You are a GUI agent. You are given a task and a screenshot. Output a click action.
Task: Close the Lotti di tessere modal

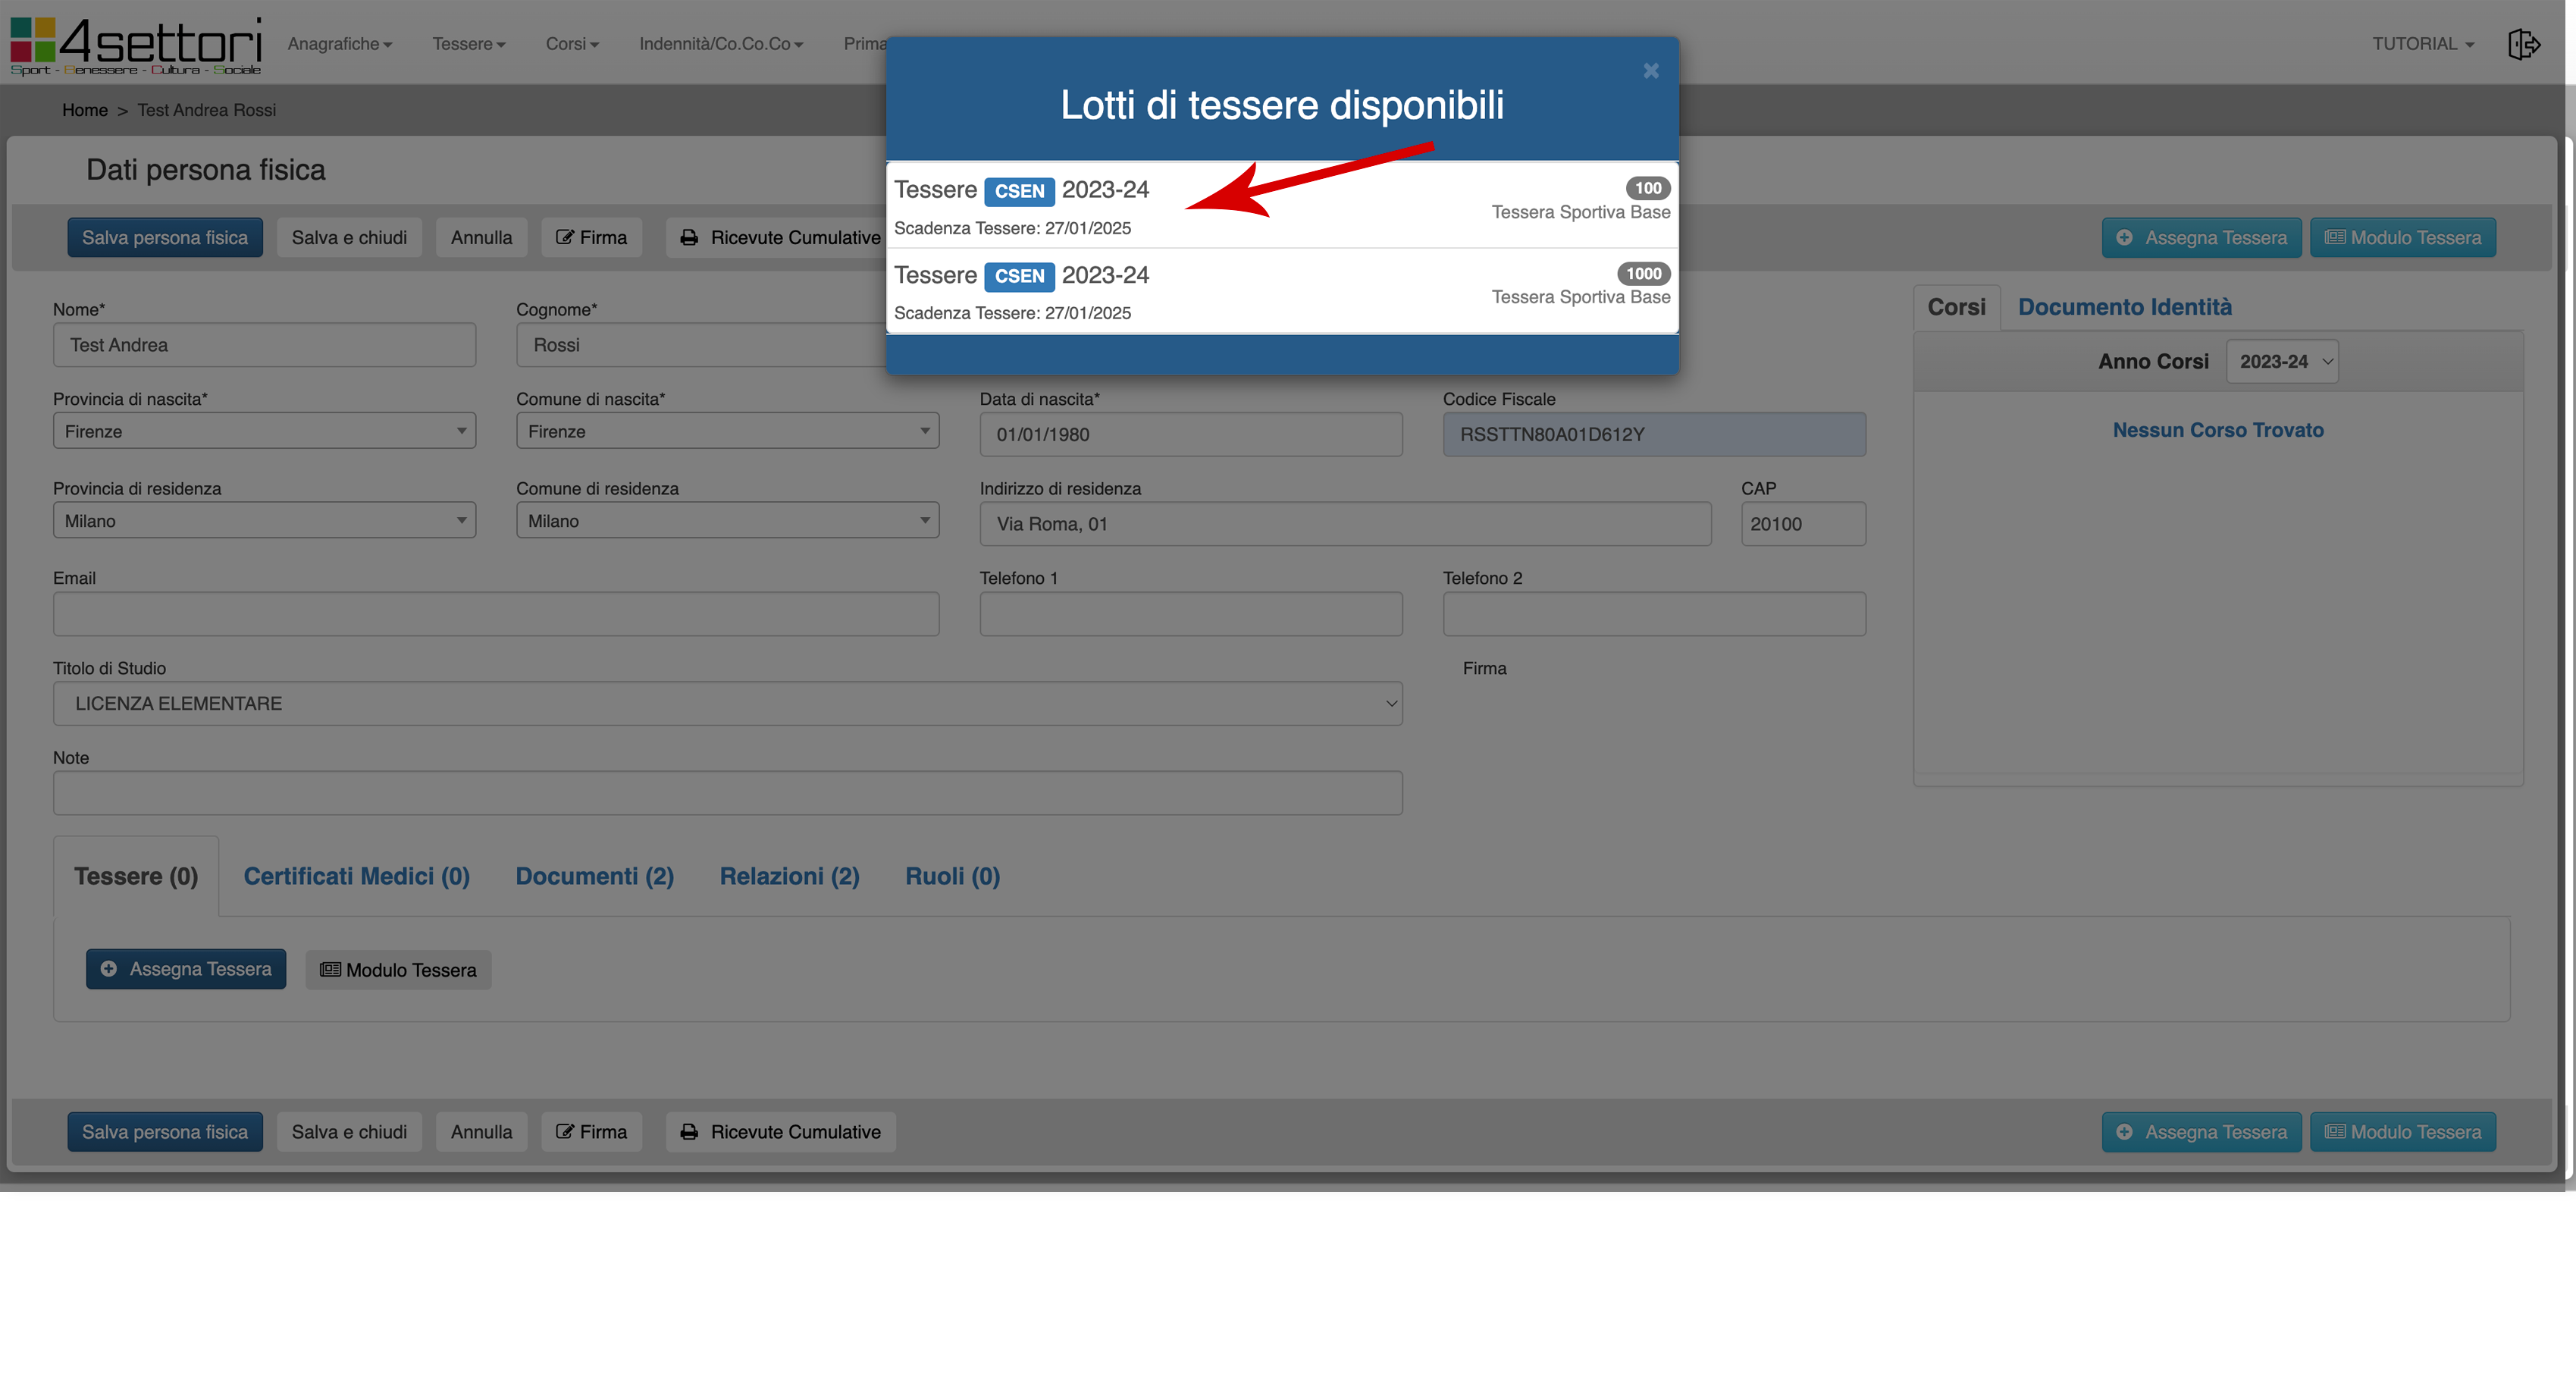click(x=1651, y=70)
